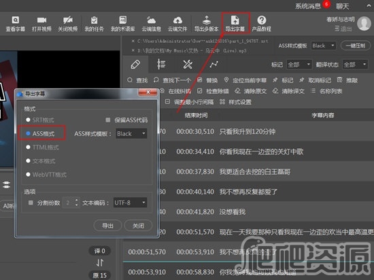374x280 pixels.
Task: Select subtitle row 我不想再反复都爱了
Action: [248, 192]
